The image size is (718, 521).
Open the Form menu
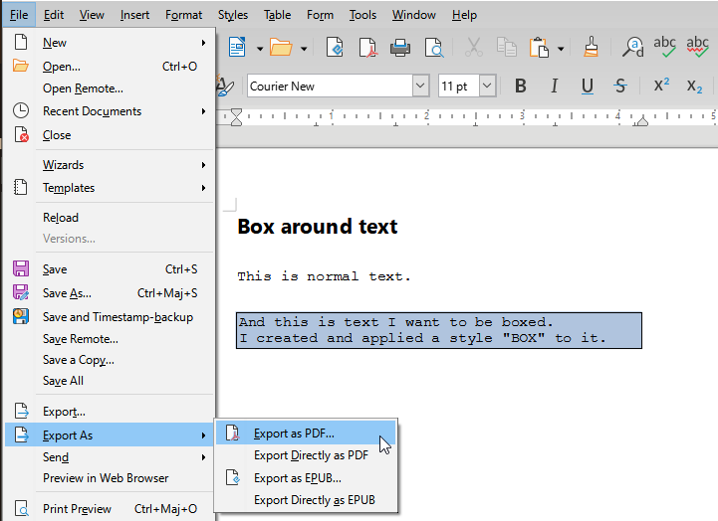pos(320,15)
